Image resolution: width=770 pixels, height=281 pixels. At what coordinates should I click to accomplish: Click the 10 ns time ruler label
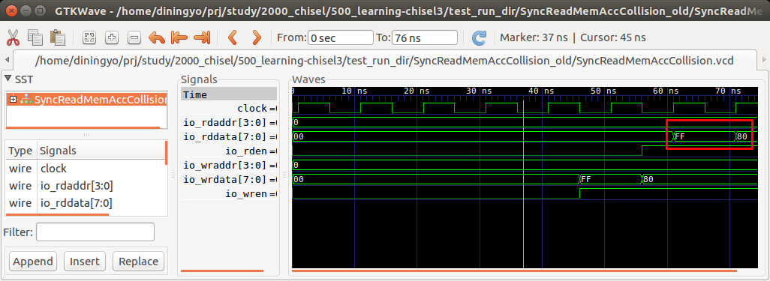tap(354, 91)
